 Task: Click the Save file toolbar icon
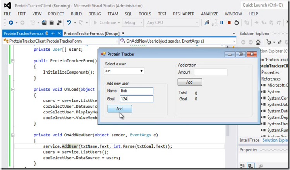pyautogui.click(x=51, y=22)
